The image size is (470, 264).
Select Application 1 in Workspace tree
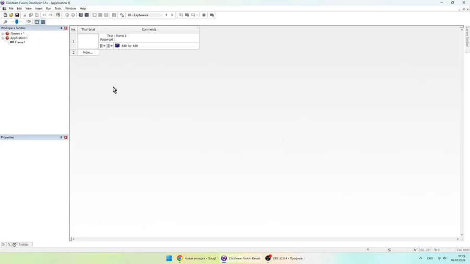point(19,38)
